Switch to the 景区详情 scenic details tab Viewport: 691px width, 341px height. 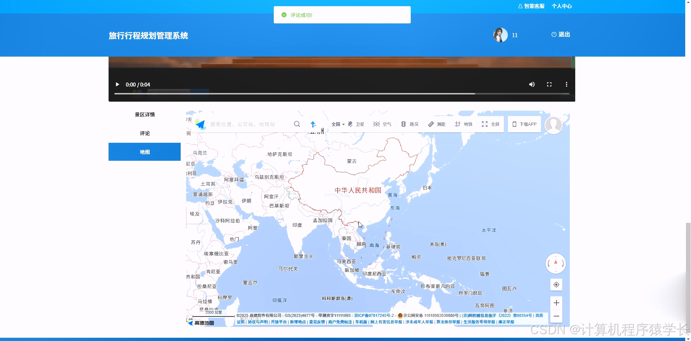tap(144, 114)
